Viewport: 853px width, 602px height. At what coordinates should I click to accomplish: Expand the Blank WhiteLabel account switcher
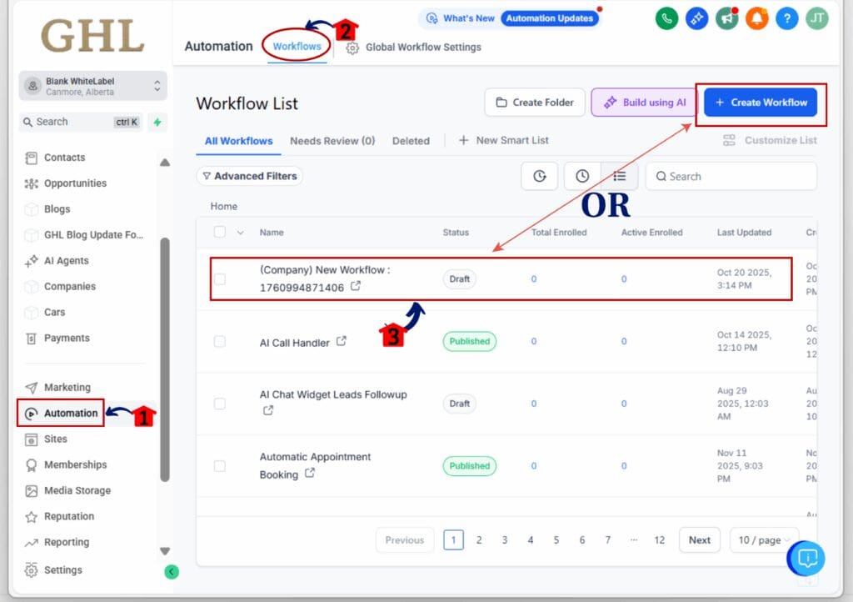click(x=92, y=85)
